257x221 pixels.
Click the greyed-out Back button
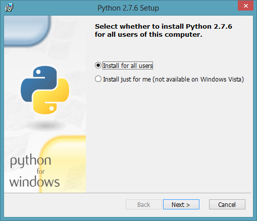pyautogui.click(x=143, y=204)
